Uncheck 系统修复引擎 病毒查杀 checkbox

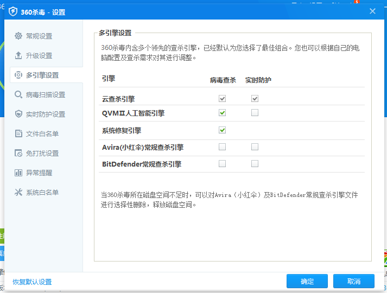(222, 130)
